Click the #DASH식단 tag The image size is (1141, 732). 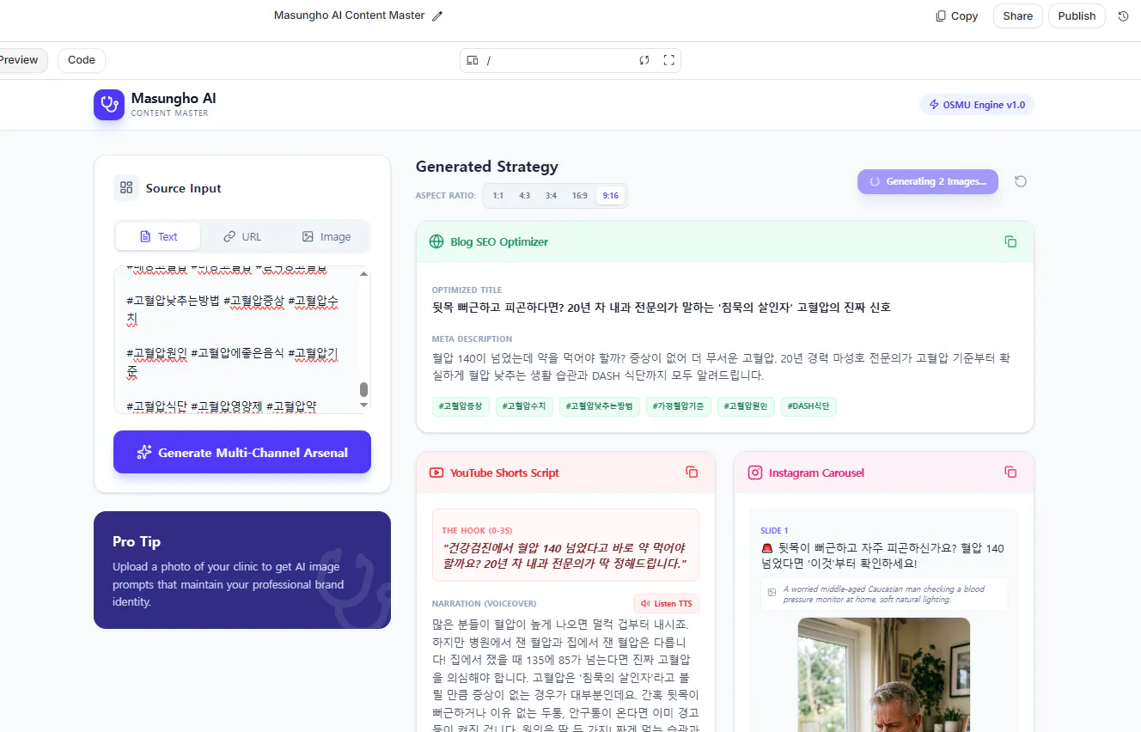click(808, 406)
